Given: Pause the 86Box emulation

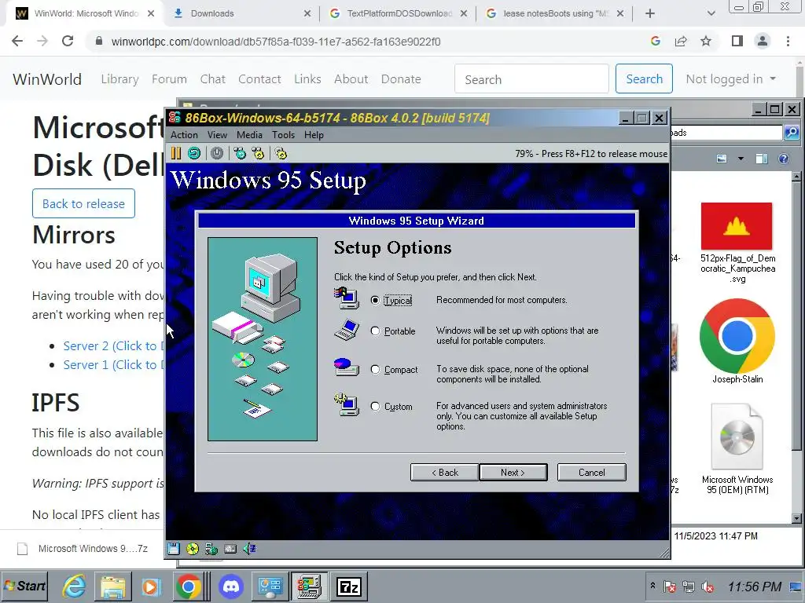Looking at the screenshot, I should coord(176,153).
